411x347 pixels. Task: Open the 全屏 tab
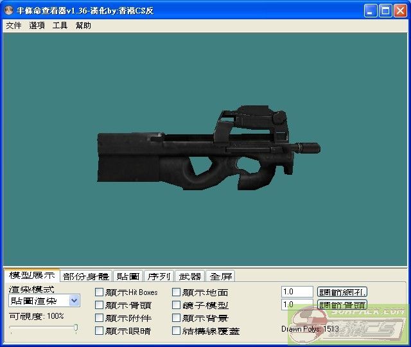[x=220, y=276]
